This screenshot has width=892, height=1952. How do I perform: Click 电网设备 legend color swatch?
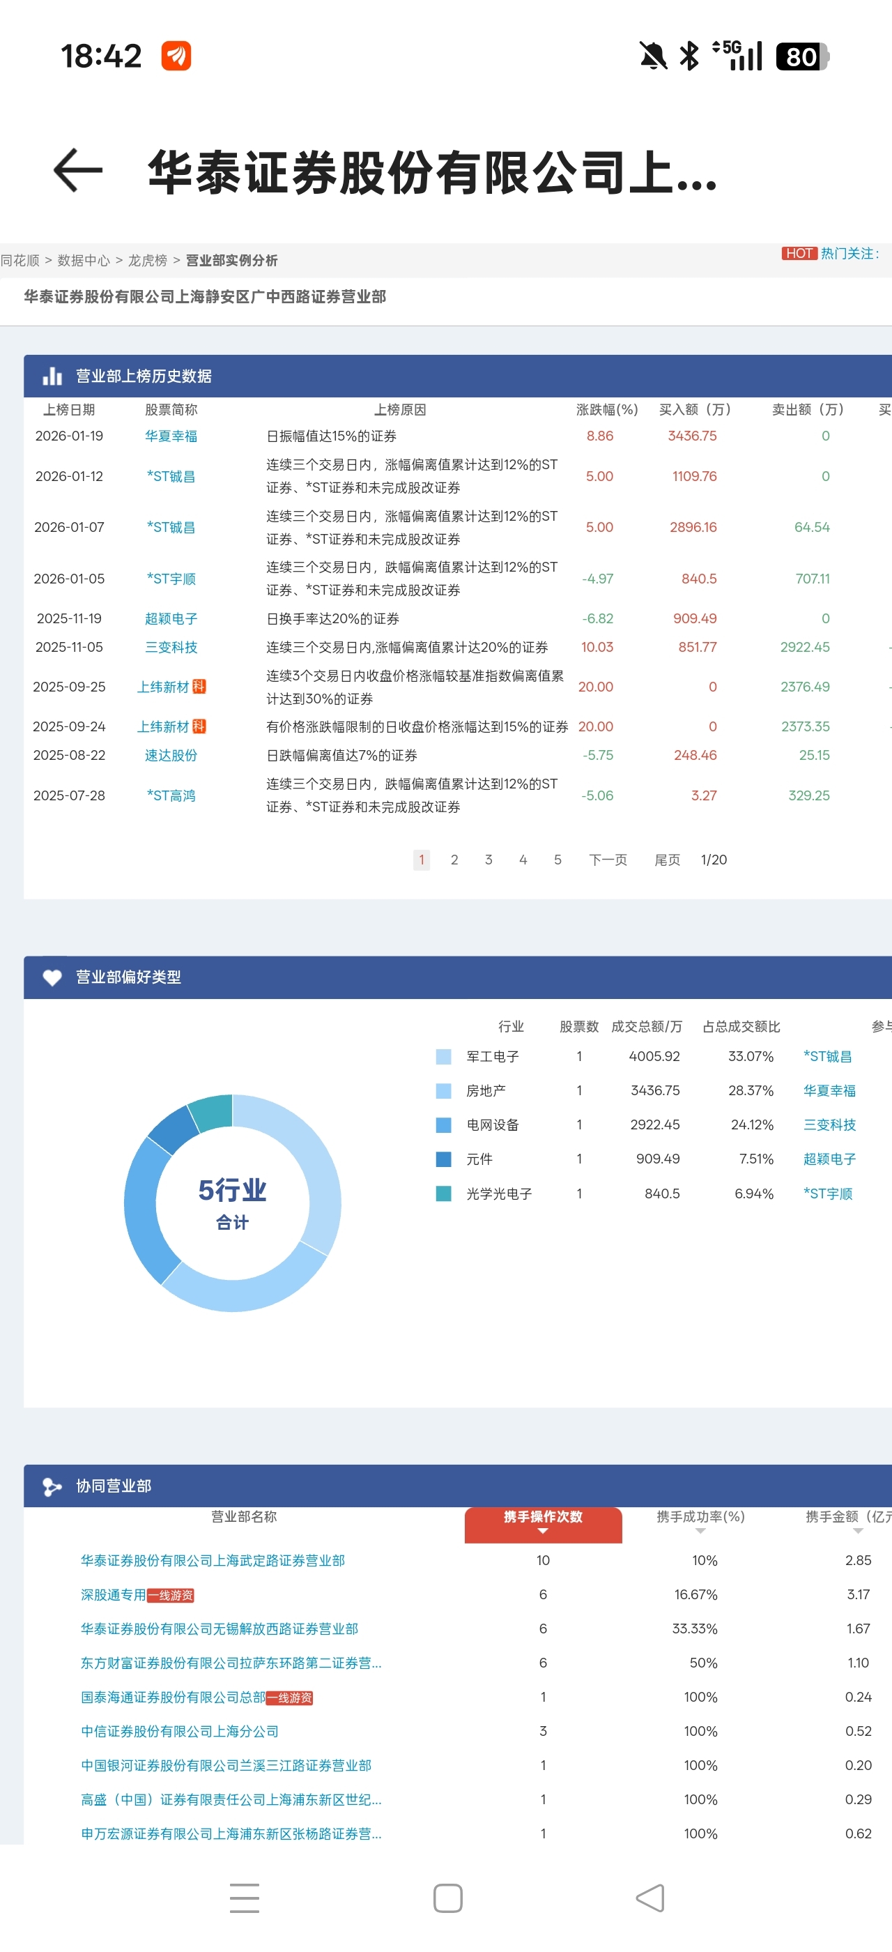tap(444, 1124)
